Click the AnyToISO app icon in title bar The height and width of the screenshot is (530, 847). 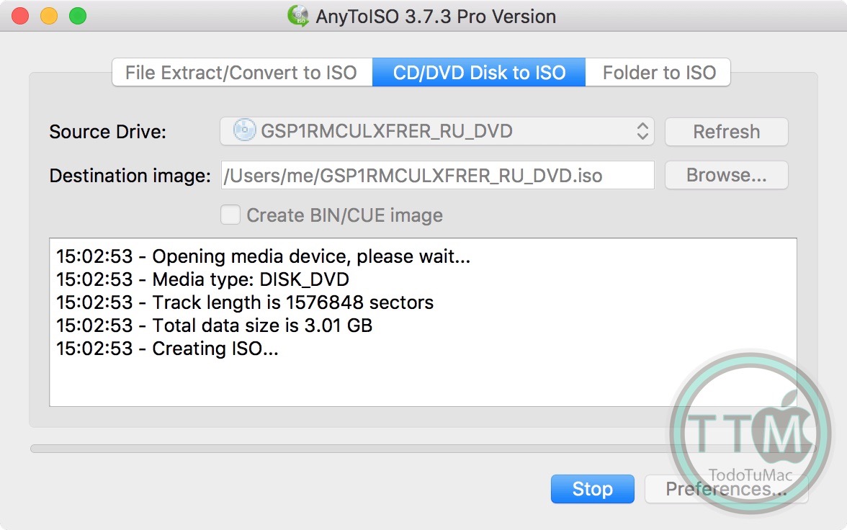(298, 16)
